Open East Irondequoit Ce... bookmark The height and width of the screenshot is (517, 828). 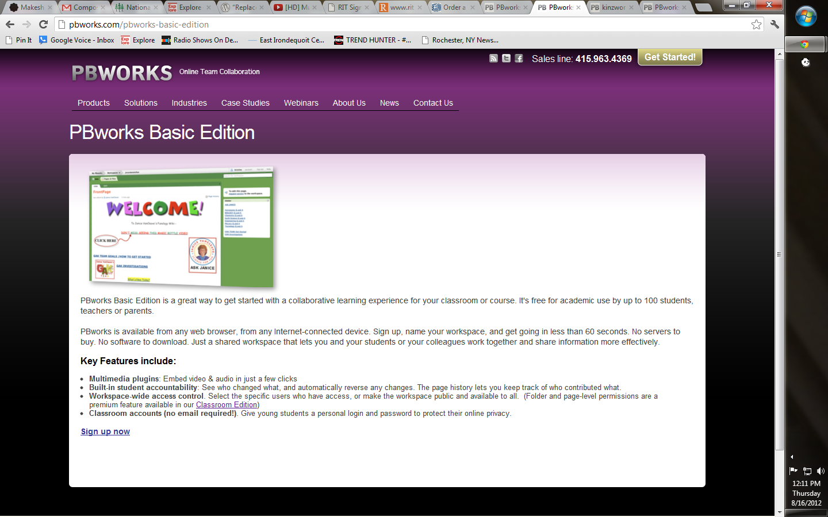tap(286, 40)
